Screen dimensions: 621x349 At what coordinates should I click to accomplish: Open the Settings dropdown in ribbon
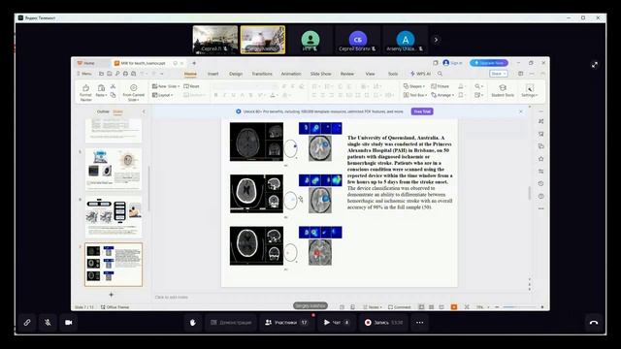point(530,90)
